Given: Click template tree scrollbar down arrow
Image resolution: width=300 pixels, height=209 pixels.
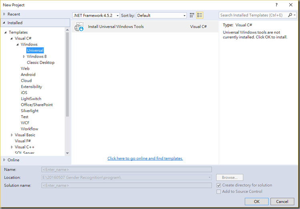Looking at the screenshot, I should [x=67, y=153].
